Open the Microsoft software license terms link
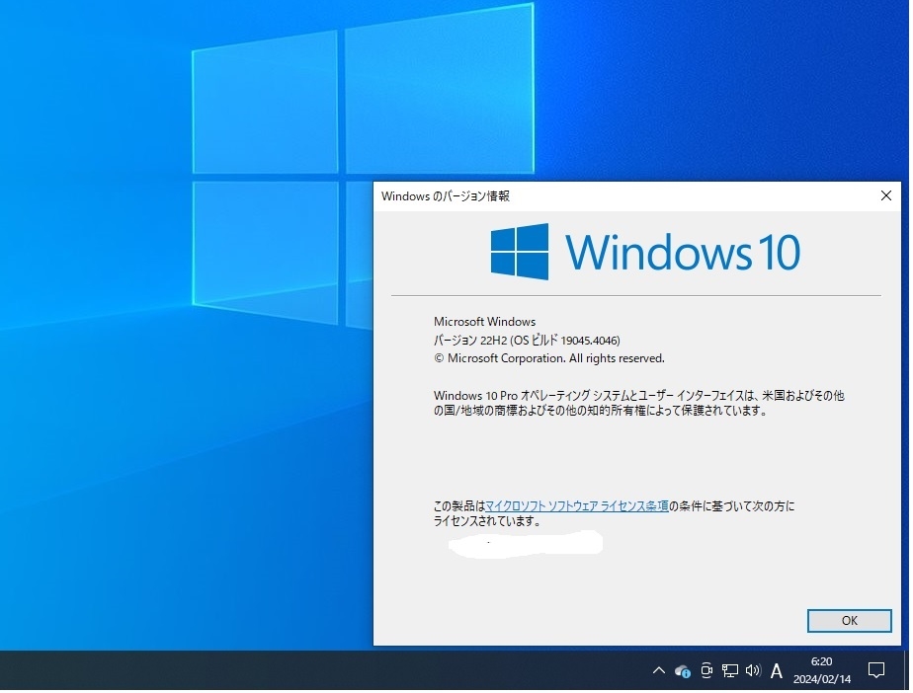The height and width of the screenshot is (693, 913). (579, 508)
